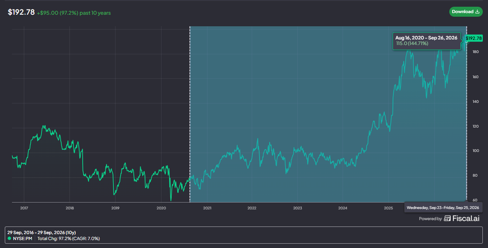The image size is (488, 248).
Task: Click Total Chg: 97.2% (CAGR: 7.0%) text
Action: point(69,238)
